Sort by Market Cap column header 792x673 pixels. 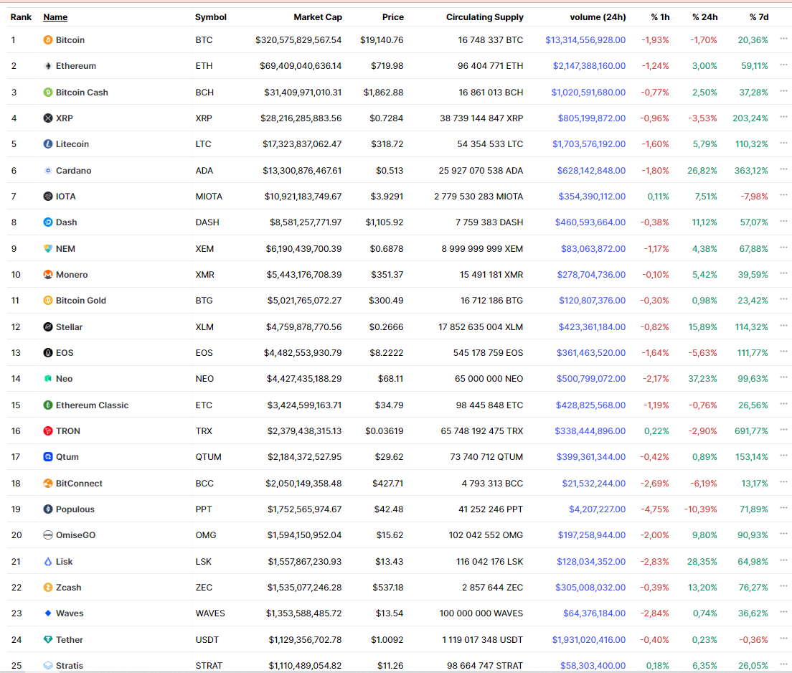point(317,17)
